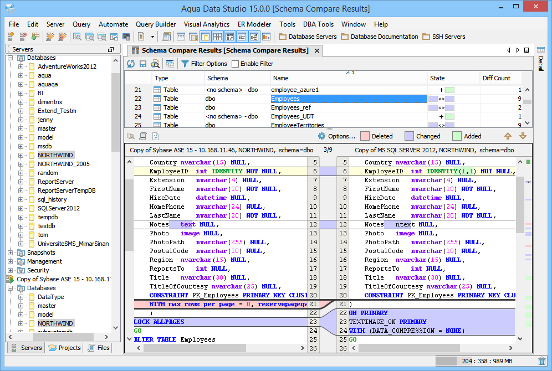Toggle the Deleted color legend box
The image size is (552, 371).
(365, 136)
